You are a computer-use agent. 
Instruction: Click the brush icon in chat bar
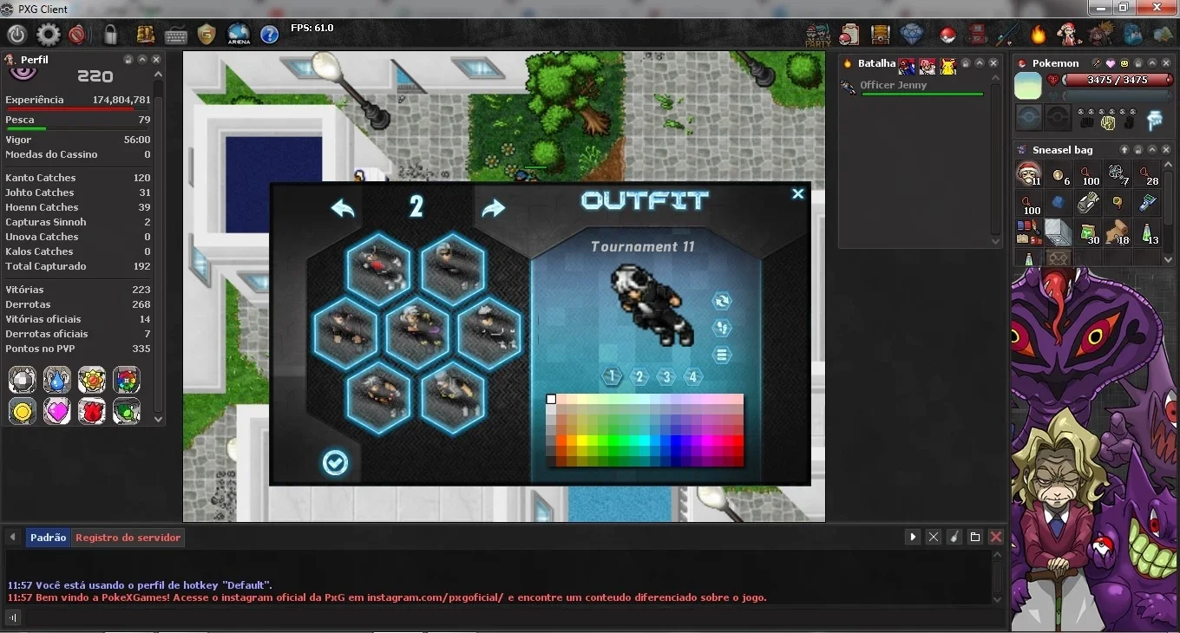pyautogui.click(x=954, y=538)
